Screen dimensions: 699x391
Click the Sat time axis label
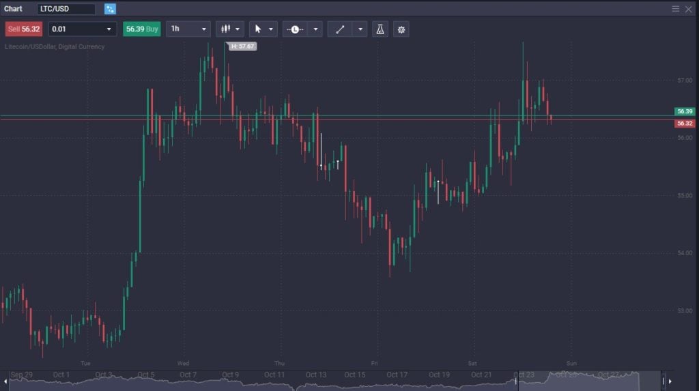click(472, 363)
